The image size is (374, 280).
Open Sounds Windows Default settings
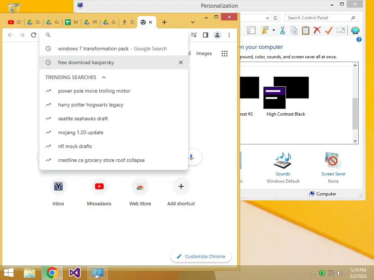click(x=283, y=168)
